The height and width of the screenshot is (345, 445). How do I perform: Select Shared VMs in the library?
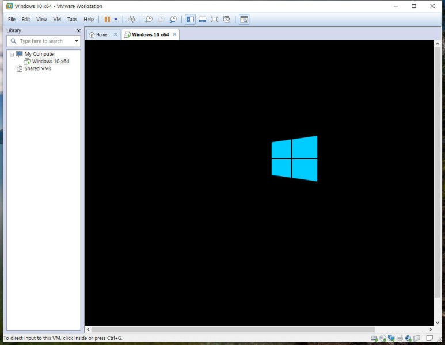click(x=37, y=68)
